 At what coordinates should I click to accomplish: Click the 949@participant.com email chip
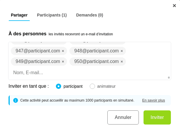click(38, 62)
